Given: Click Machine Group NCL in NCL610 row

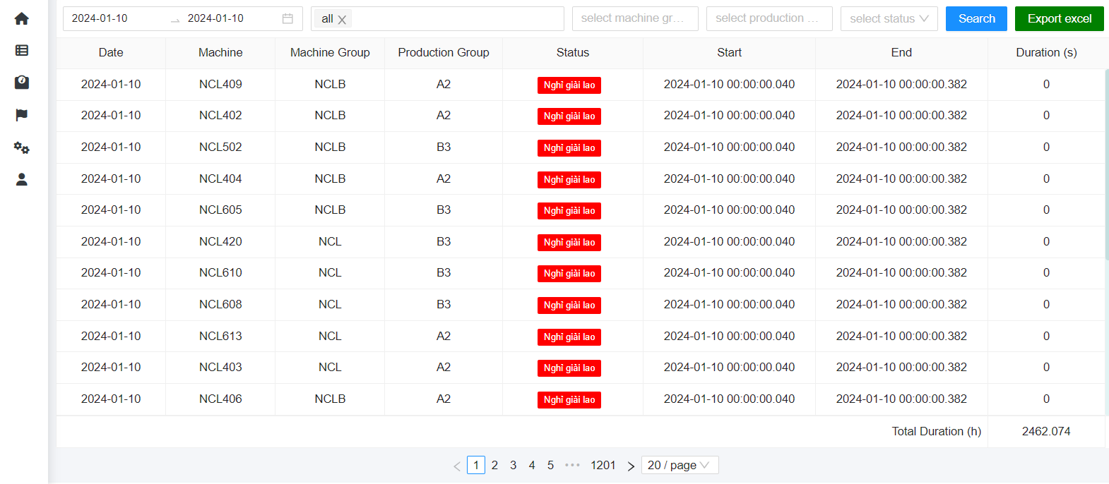Looking at the screenshot, I should pos(330,272).
